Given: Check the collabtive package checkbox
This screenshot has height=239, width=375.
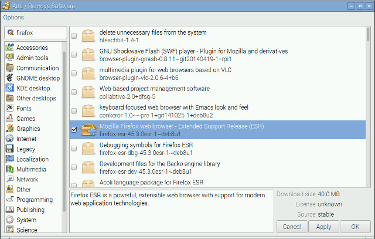Looking at the screenshot, I should click(x=74, y=92).
